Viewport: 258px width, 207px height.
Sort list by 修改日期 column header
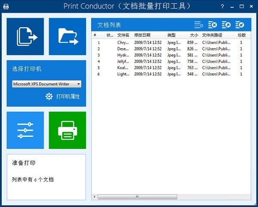coord(142,35)
